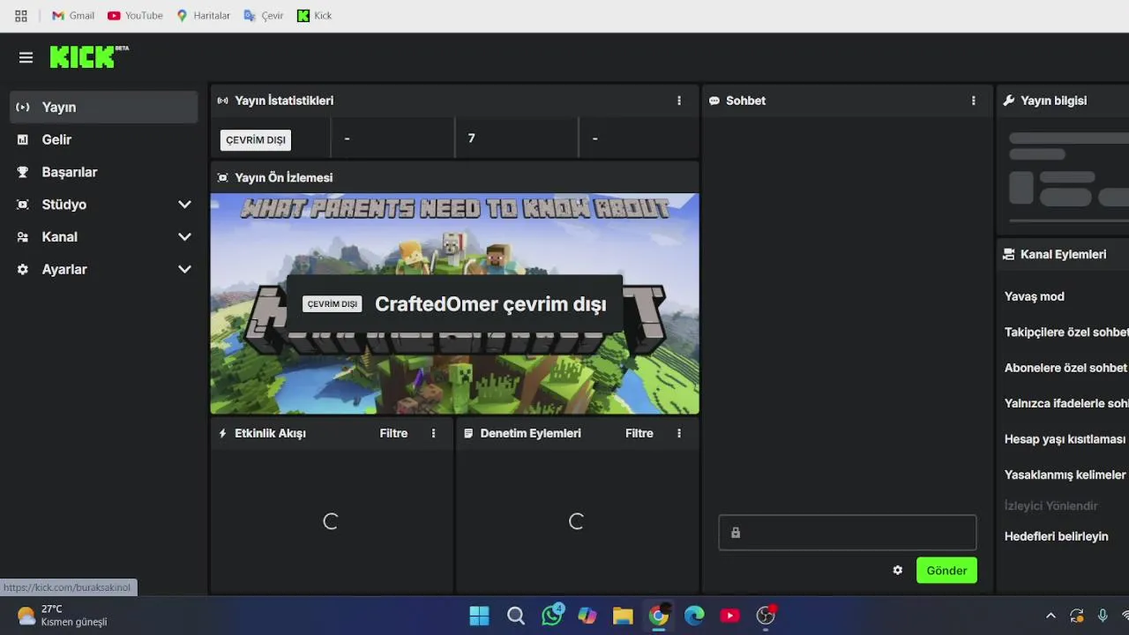
Task: Open Haritalar maps bookmark
Action: click(203, 16)
